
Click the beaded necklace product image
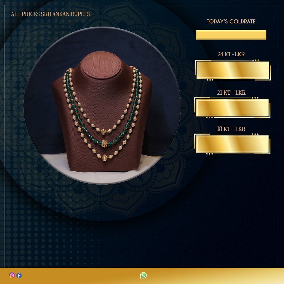tap(102, 106)
